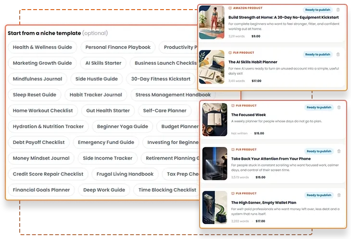This screenshot has height=239, width=351.
Task: Click Ready to publish on Build Strength card
Action: [x=318, y=10]
